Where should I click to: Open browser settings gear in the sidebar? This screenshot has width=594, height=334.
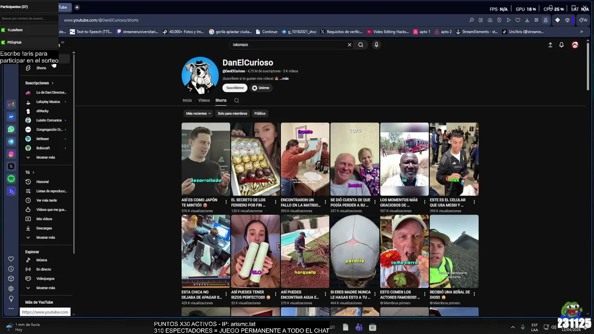coord(11,289)
